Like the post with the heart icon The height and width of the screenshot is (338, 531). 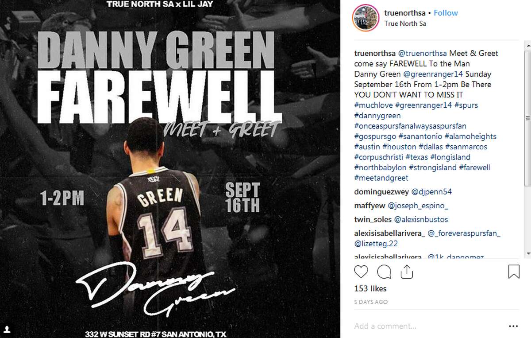coord(361,271)
